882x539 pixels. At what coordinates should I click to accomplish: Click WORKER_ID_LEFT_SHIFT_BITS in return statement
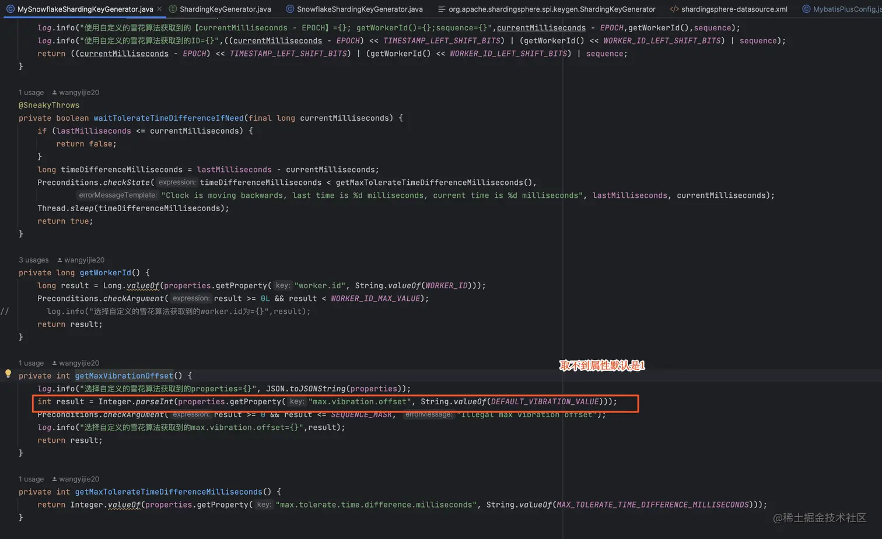pos(509,54)
